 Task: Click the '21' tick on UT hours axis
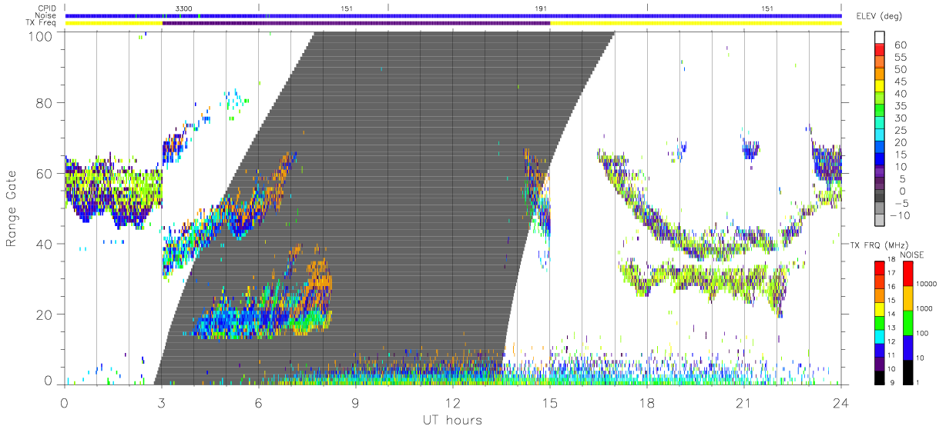click(x=744, y=404)
